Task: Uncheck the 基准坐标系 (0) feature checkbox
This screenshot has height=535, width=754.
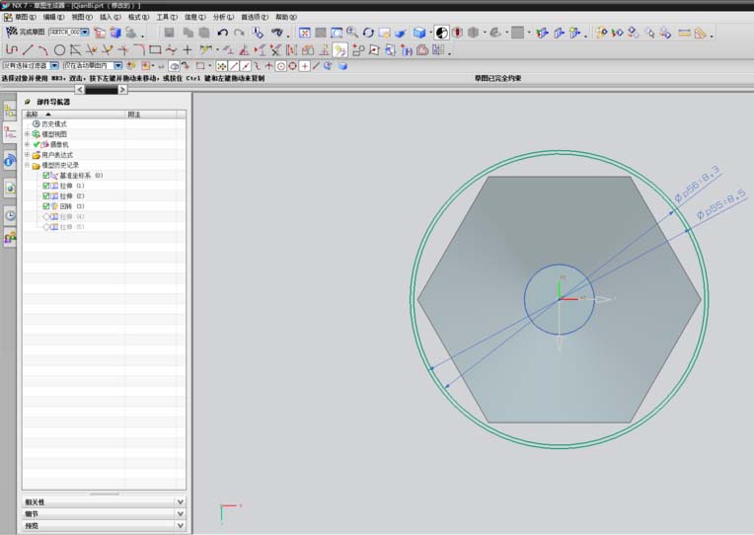Action: 45,176
